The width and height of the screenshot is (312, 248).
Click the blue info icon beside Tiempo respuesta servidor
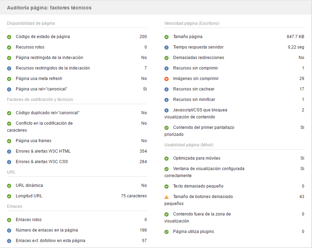click(166, 47)
